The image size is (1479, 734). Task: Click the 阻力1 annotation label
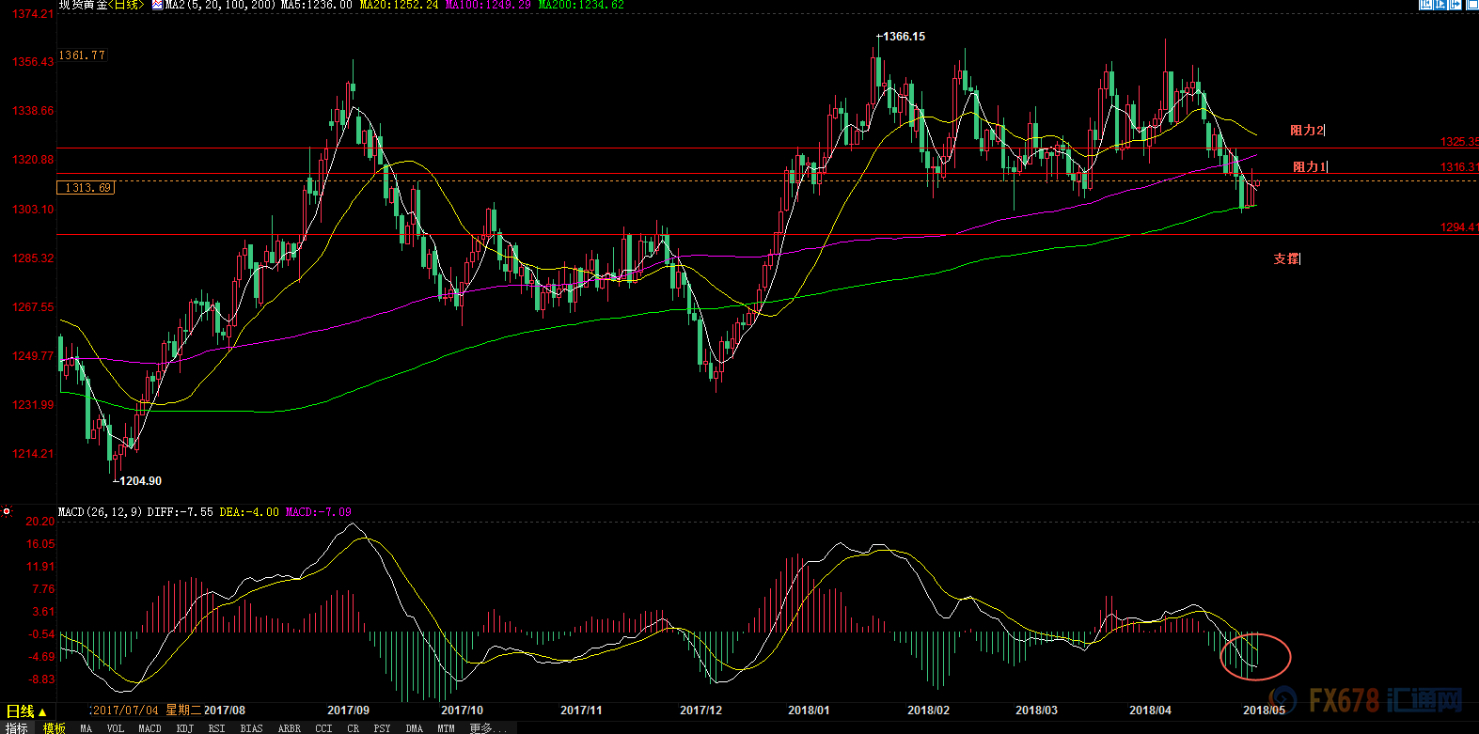(1310, 167)
